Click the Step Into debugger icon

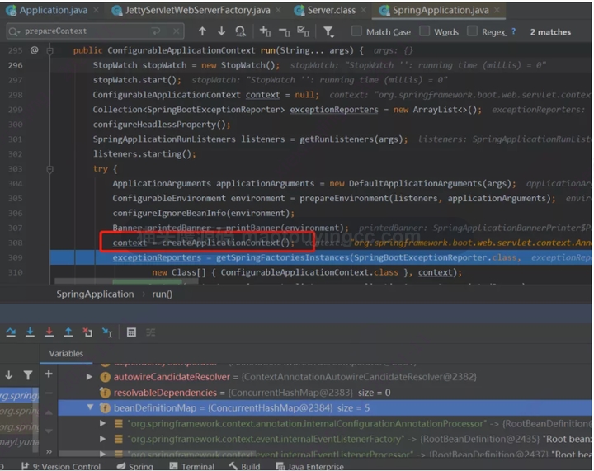pos(30,332)
